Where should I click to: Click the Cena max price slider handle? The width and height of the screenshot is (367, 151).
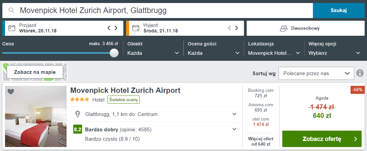click(x=114, y=53)
